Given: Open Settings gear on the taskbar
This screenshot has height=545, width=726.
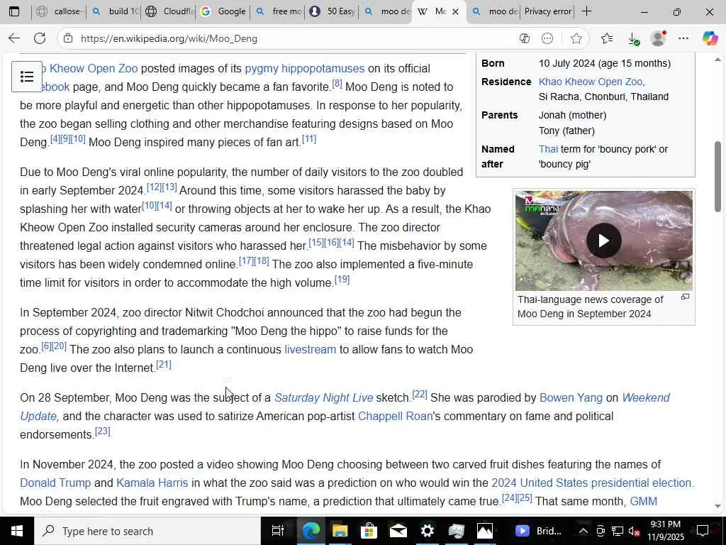Looking at the screenshot, I should pyautogui.click(x=427, y=531).
